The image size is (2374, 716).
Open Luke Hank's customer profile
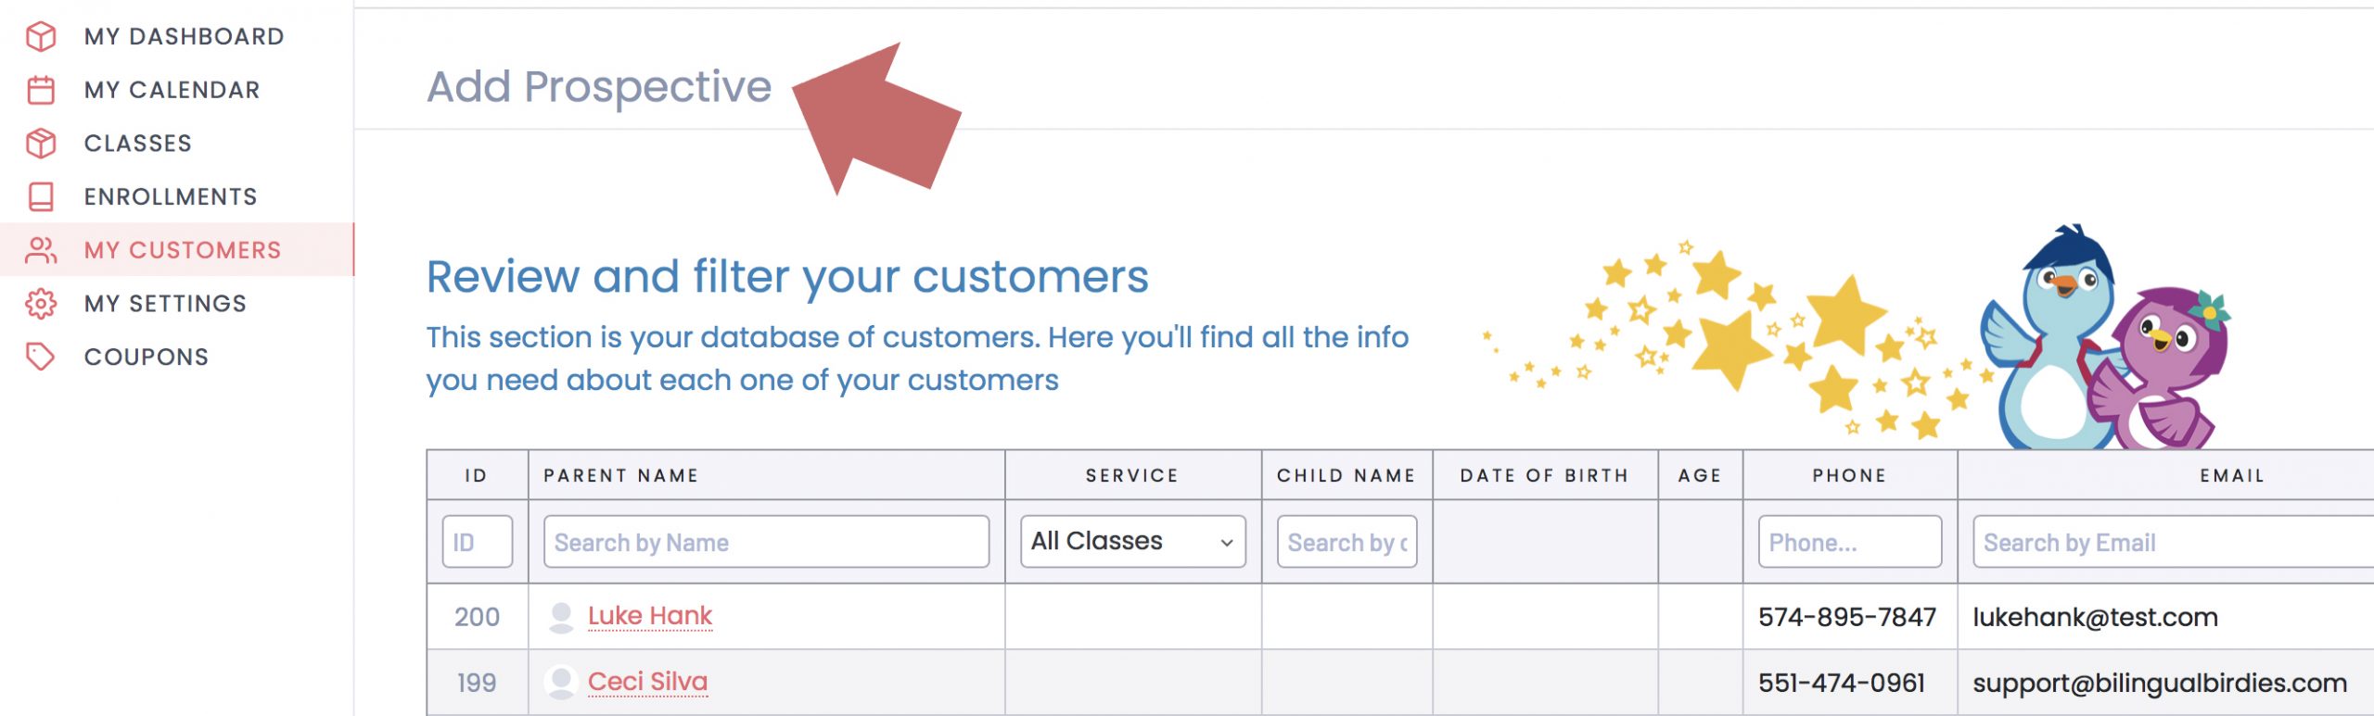point(650,616)
